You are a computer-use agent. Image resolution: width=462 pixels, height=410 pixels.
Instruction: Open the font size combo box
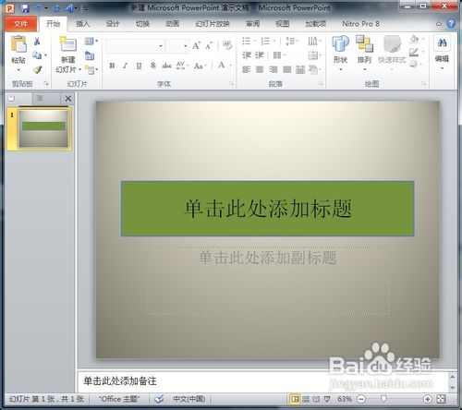(x=176, y=46)
